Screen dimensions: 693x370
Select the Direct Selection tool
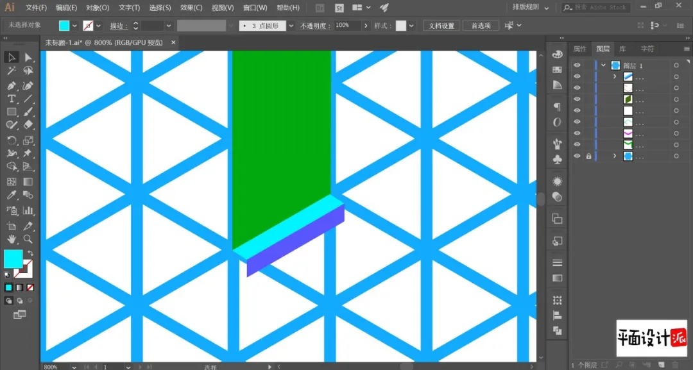click(28, 57)
